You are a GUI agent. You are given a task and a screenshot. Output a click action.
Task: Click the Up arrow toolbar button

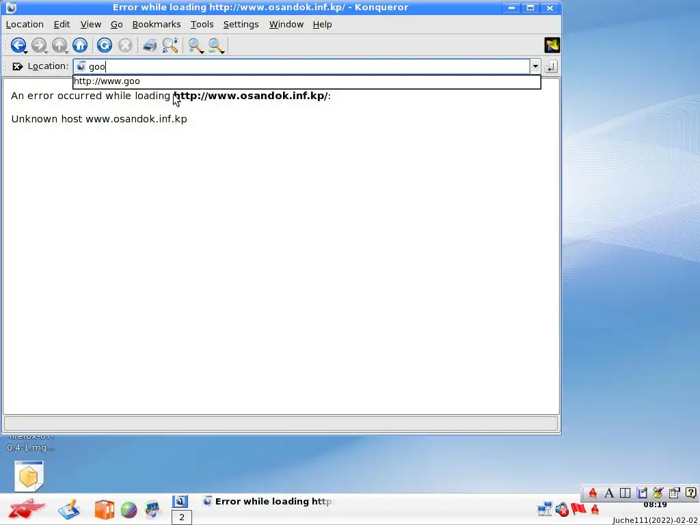pyautogui.click(x=59, y=45)
